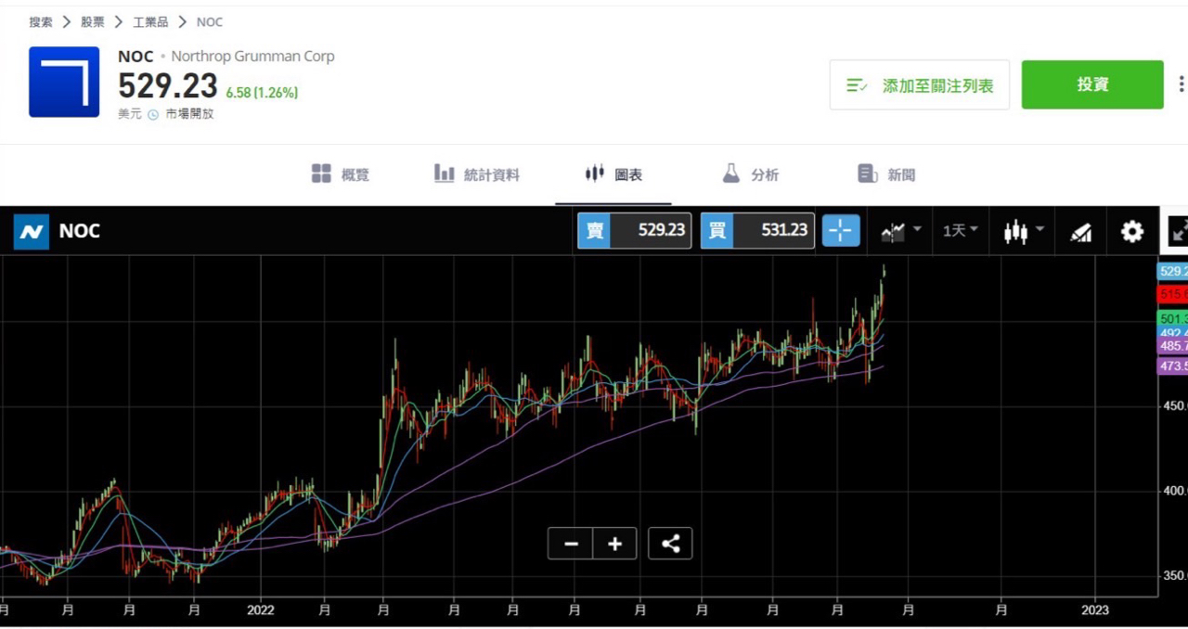Switch to the 概覽 tab
Image resolution: width=1188 pixels, height=629 pixels.
(x=340, y=174)
